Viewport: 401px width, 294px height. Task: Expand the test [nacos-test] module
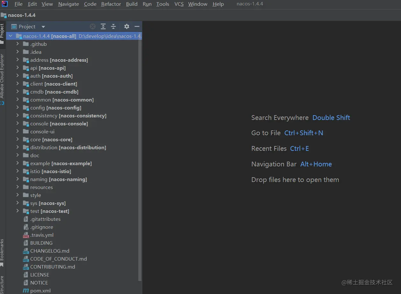[x=18, y=211]
